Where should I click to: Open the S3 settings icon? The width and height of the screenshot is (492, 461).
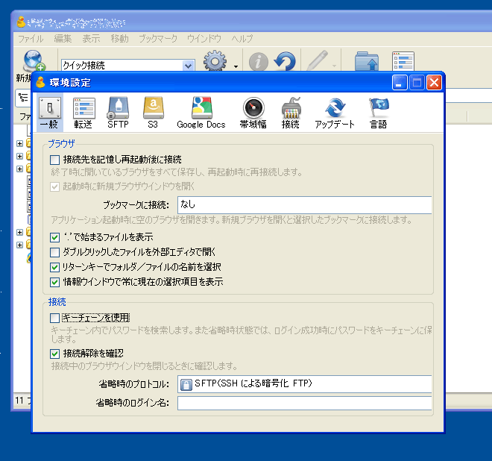(x=153, y=113)
